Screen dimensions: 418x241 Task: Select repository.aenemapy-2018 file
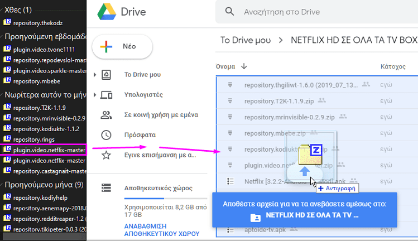pos(50,208)
